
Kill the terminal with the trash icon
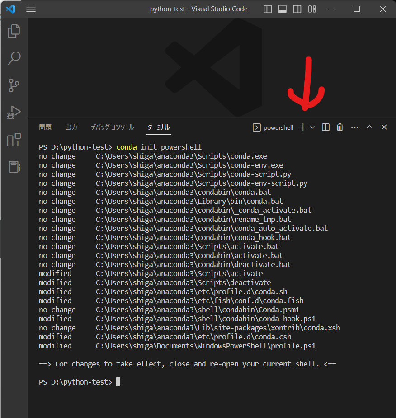pos(339,127)
